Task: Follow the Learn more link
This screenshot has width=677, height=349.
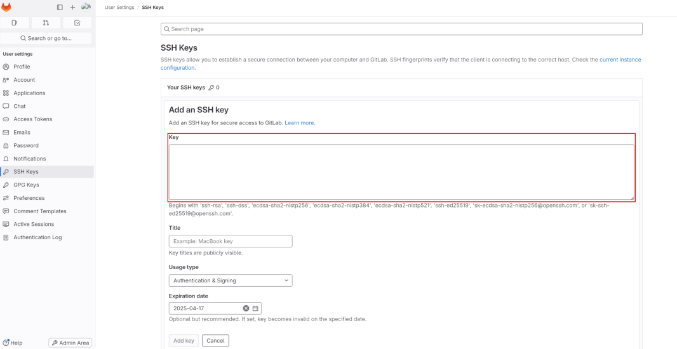Action: (x=299, y=122)
